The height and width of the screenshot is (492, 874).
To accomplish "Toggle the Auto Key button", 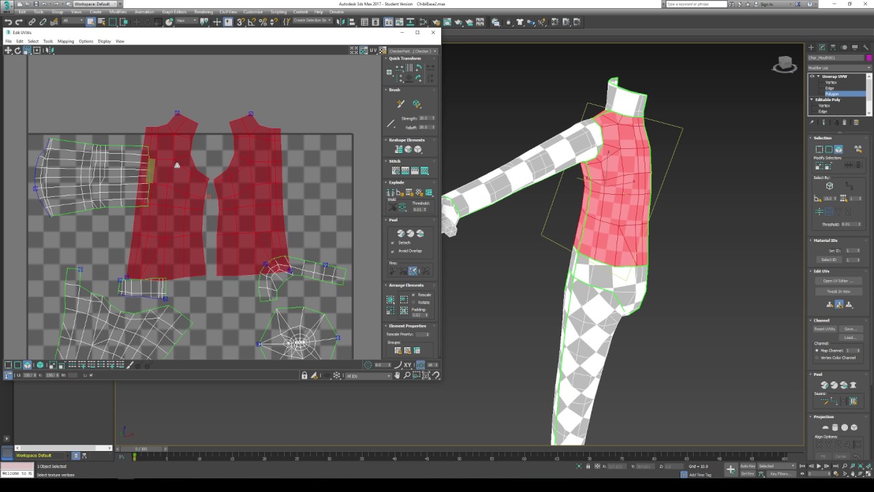I will coord(748,466).
